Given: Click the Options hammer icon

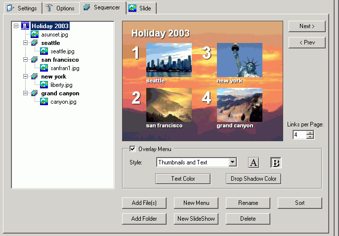Looking at the screenshot, I should pos(49,7).
